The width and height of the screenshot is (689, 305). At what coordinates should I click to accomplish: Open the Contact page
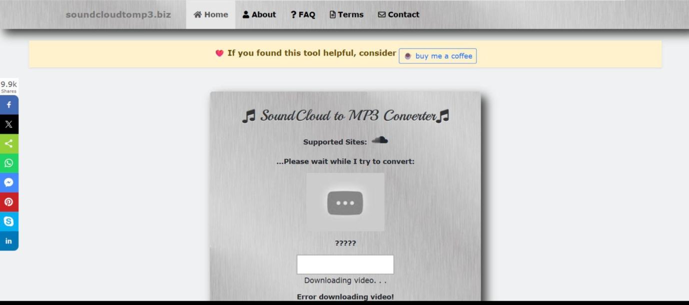(x=398, y=14)
